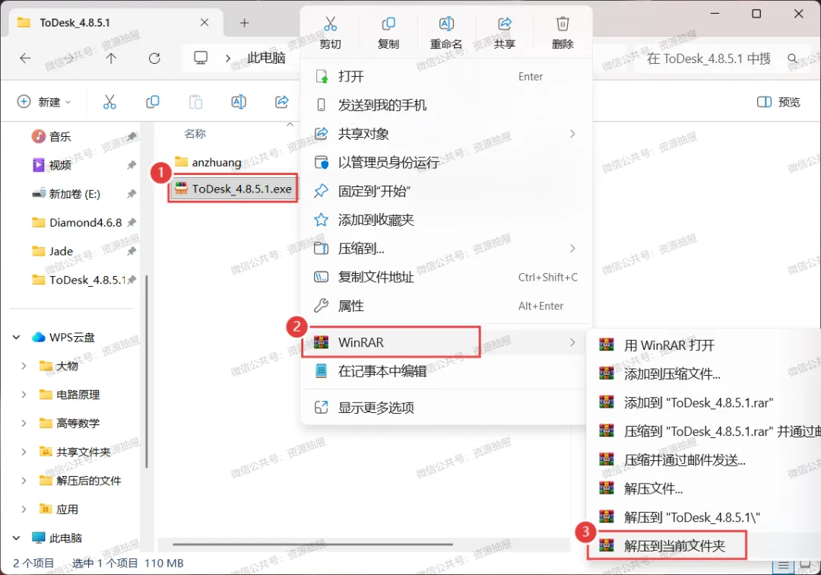
Task: Choose 添加到收藏夹 entry
Action: pos(446,220)
